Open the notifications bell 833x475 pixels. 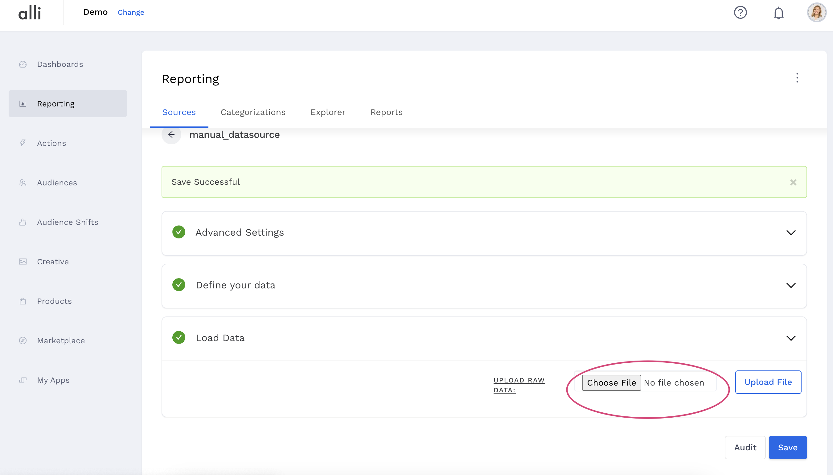point(778,13)
